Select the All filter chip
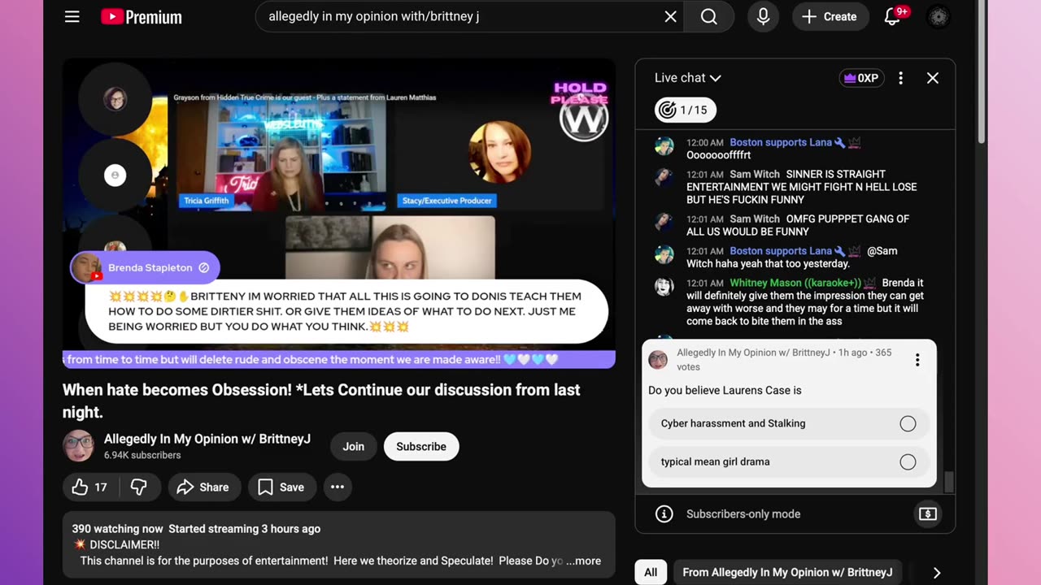The image size is (1041, 585). pos(651,572)
